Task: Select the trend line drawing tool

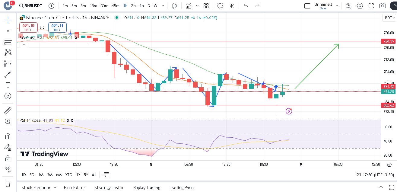Action: coord(8,31)
